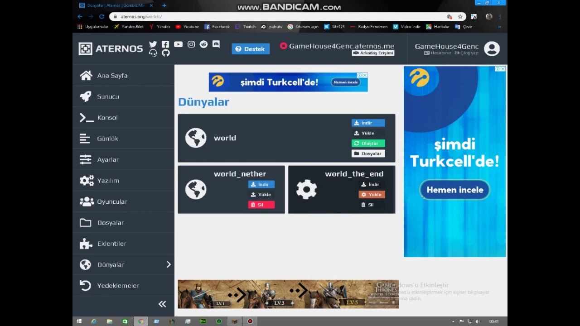This screenshot has height=326, width=580.
Task: Open Aternos Twitter page icon
Action: click(153, 44)
